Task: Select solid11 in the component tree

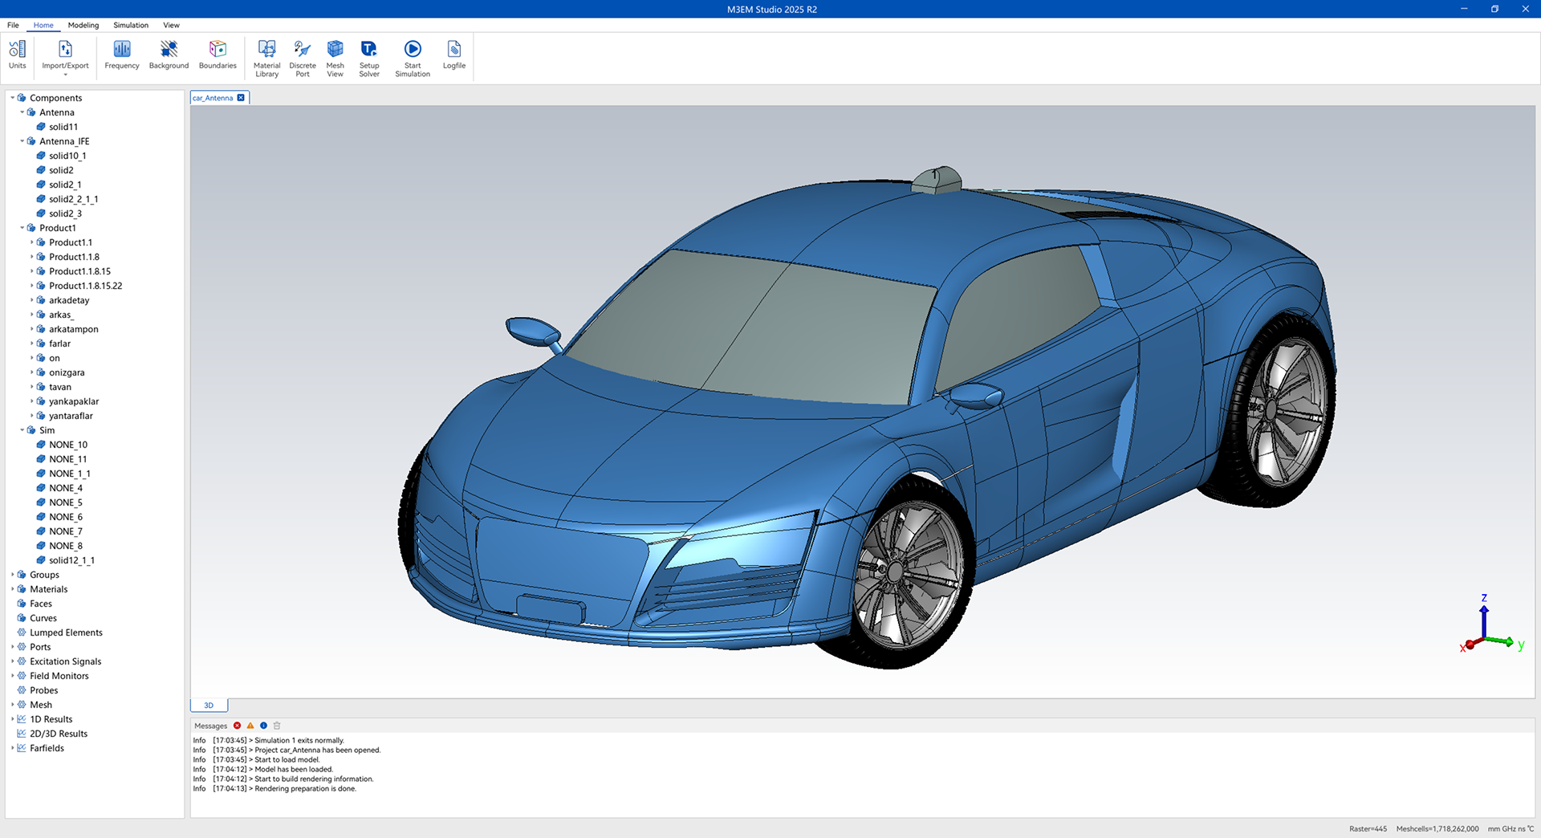Action: click(63, 127)
